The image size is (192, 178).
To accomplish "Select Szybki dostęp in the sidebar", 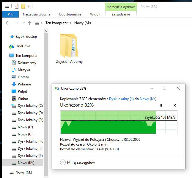I will [26, 37].
